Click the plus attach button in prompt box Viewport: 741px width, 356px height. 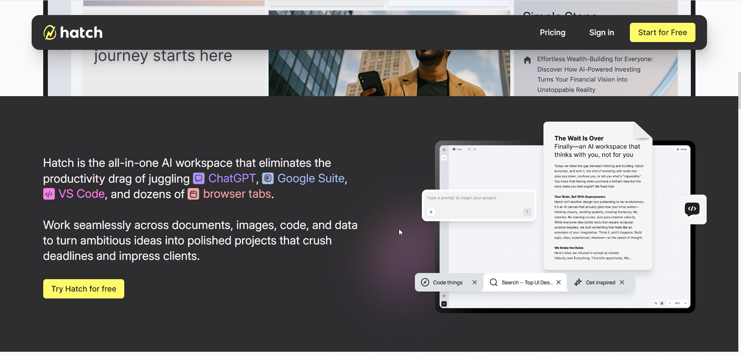431,212
